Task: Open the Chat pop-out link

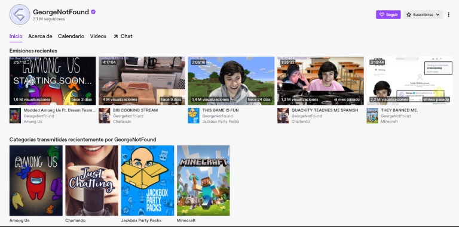Action: click(x=123, y=36)
